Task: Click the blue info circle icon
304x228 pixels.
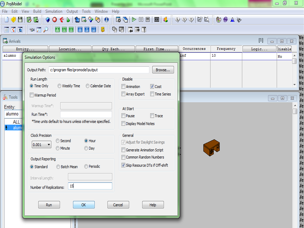Action: tap(106, 20)
